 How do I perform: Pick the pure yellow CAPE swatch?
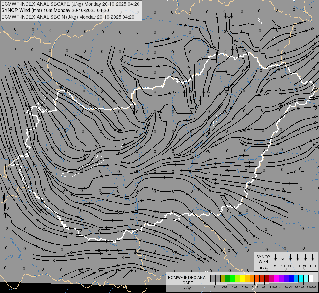tap(242, 278)
